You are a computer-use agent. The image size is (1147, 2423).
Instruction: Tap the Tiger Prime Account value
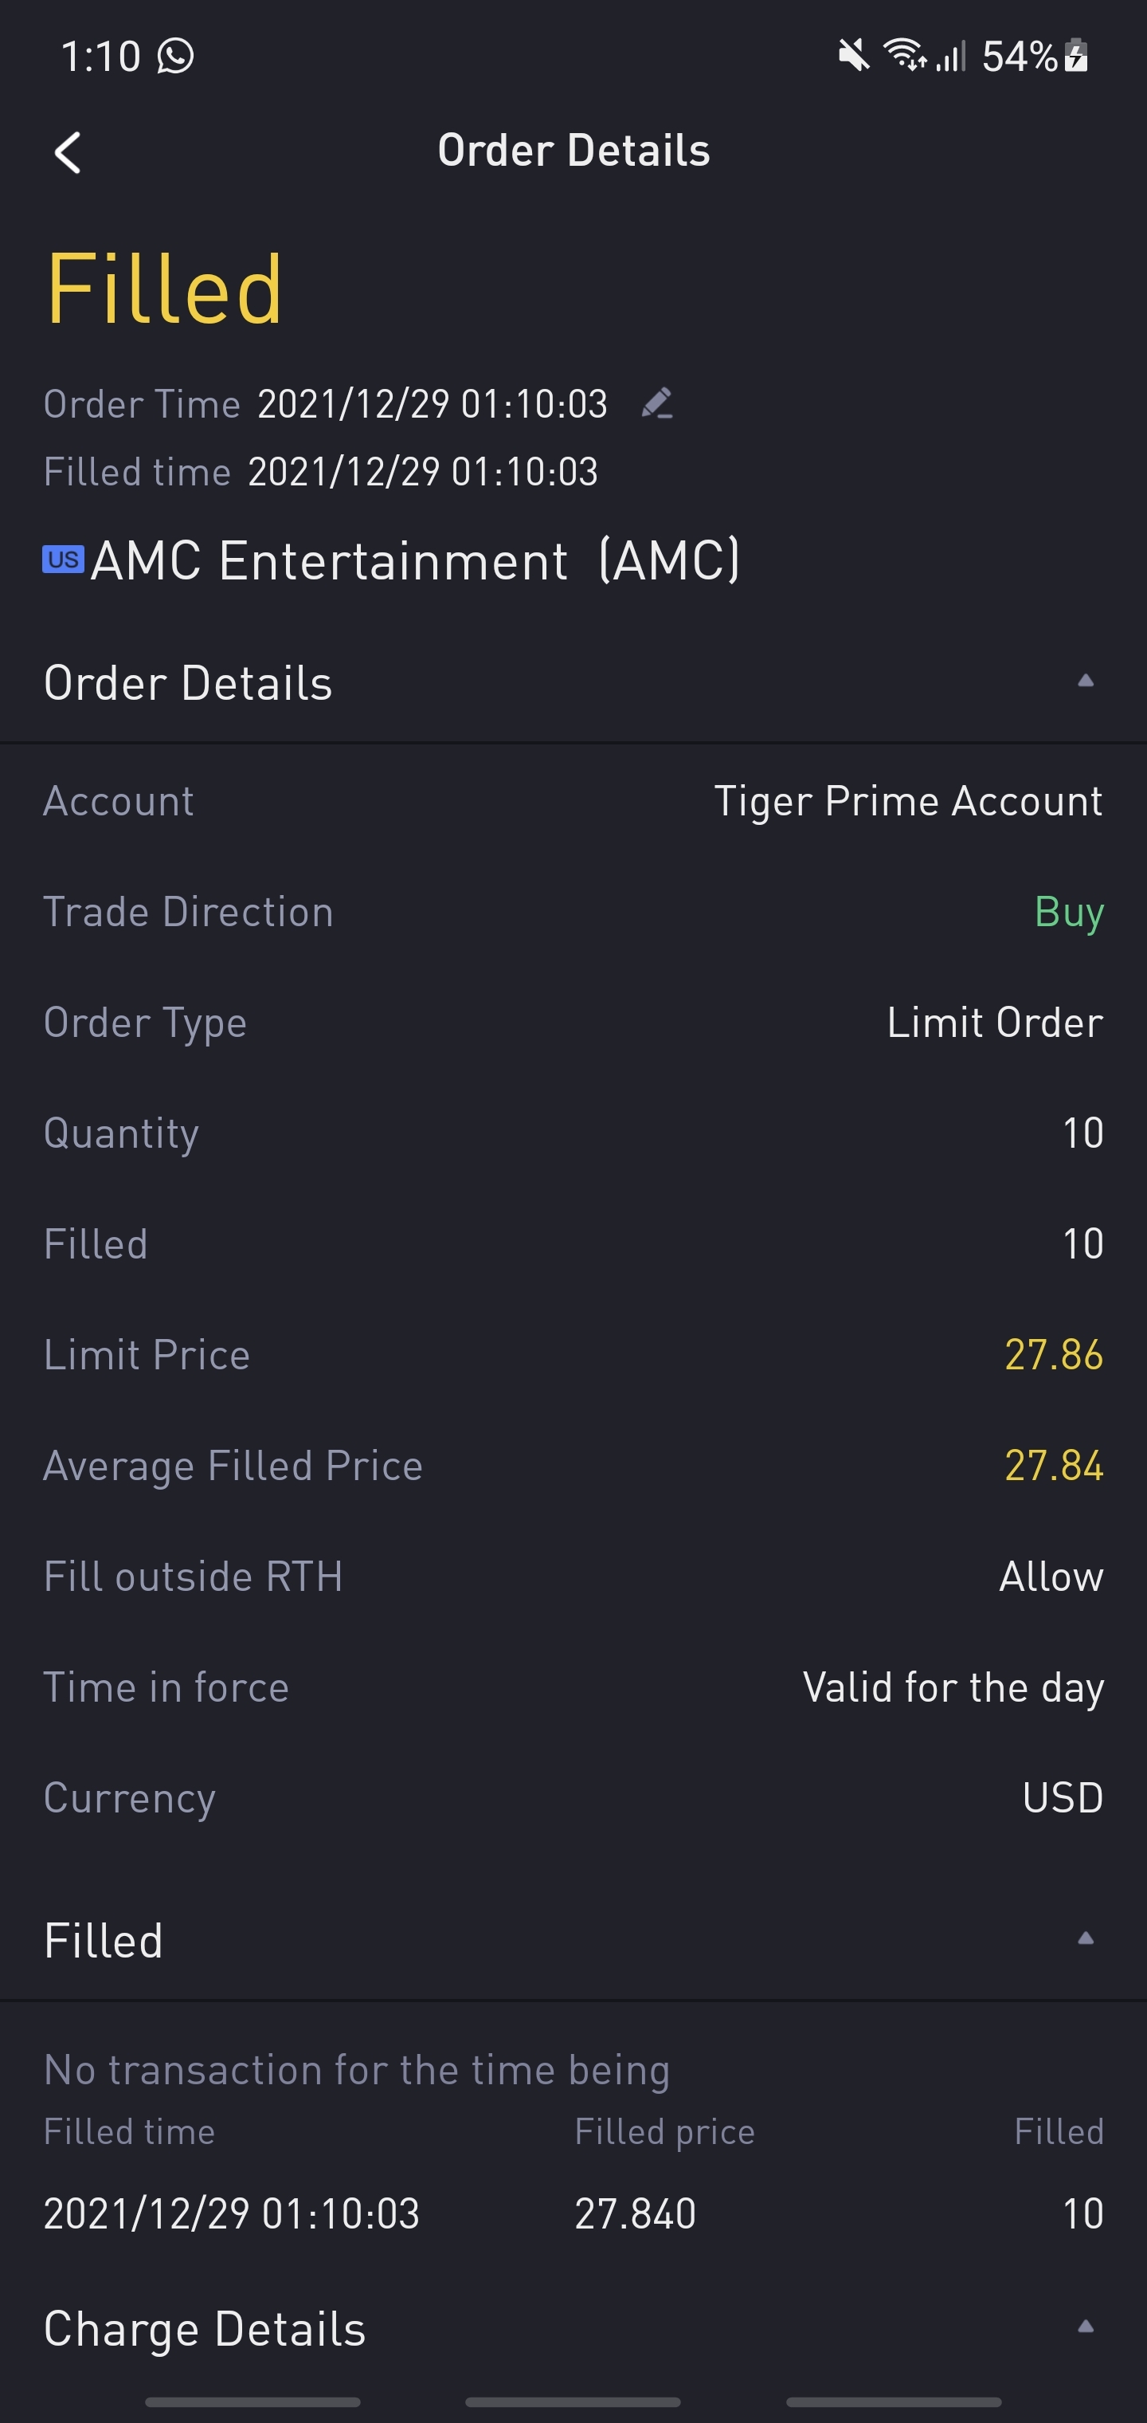click(x=907, y=801)
